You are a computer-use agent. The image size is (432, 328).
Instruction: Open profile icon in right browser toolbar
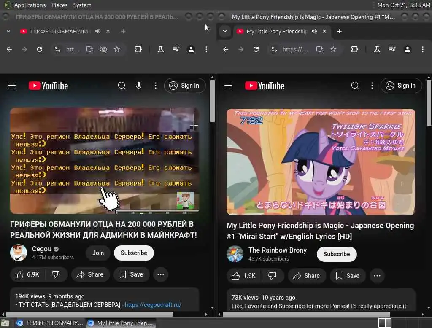point(408,49)
